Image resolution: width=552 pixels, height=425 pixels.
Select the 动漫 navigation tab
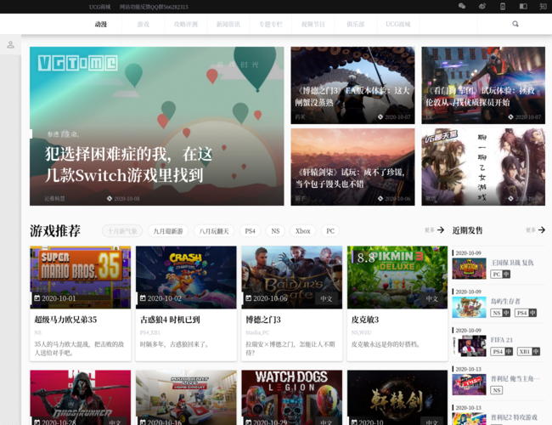pos(101,25)
